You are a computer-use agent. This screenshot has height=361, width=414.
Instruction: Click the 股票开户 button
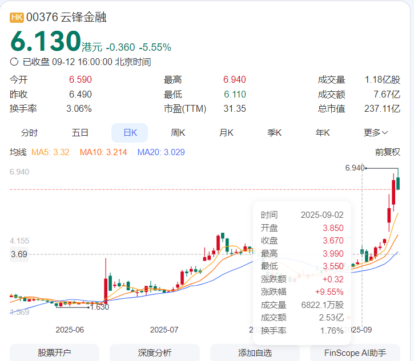[x=54, y=352]
